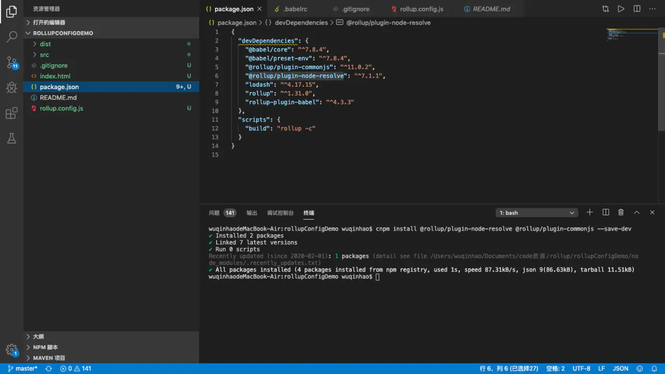Click line number 15 in the gutter
The width and height of the screenshot is (665, 374).
coord(215,155)
